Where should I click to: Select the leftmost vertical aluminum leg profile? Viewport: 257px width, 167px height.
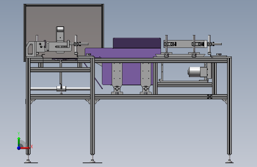[x=28, y=106]
